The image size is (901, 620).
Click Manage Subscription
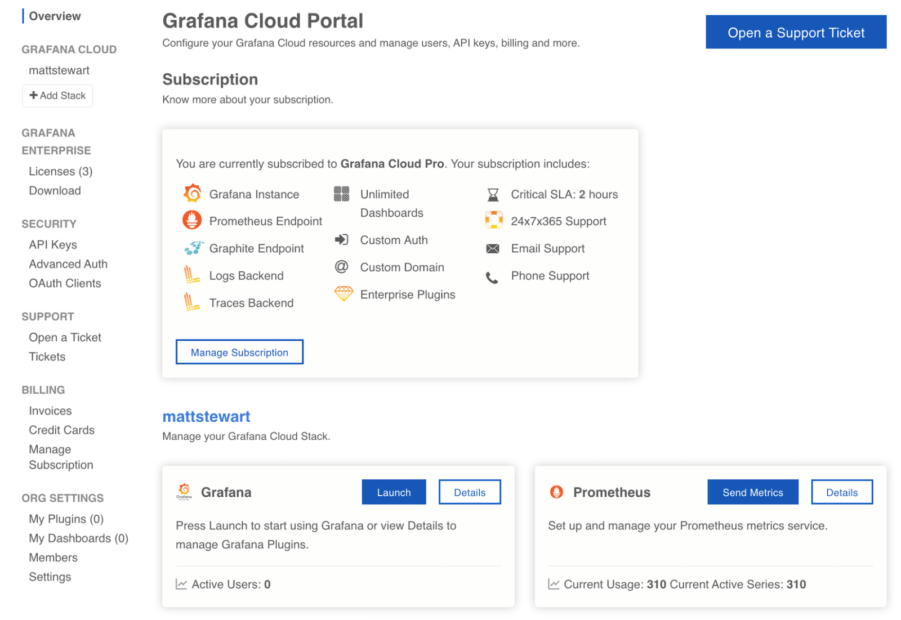tap(239, 351)
